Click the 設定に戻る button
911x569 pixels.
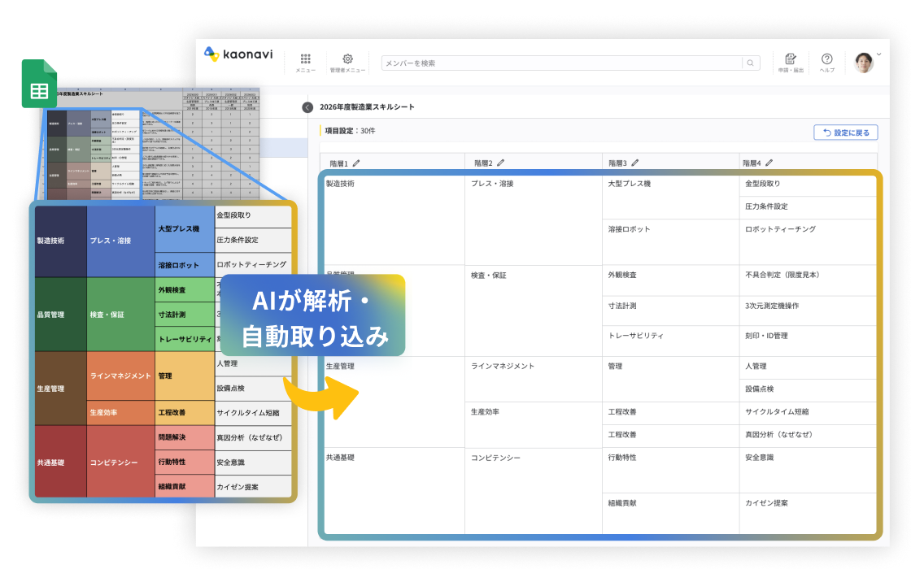[x=845, y=132]
